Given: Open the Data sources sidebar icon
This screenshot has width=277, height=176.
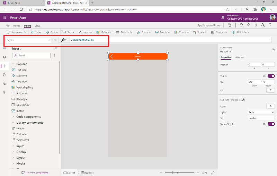Looking at the screenshot, I should pos(5,74).
